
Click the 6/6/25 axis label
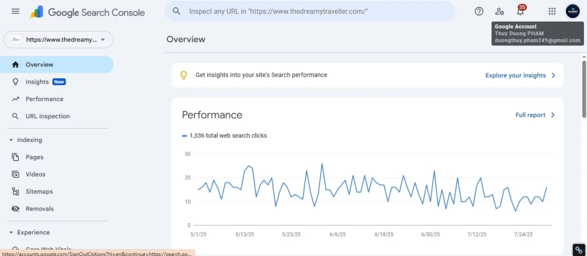point(338,234)
